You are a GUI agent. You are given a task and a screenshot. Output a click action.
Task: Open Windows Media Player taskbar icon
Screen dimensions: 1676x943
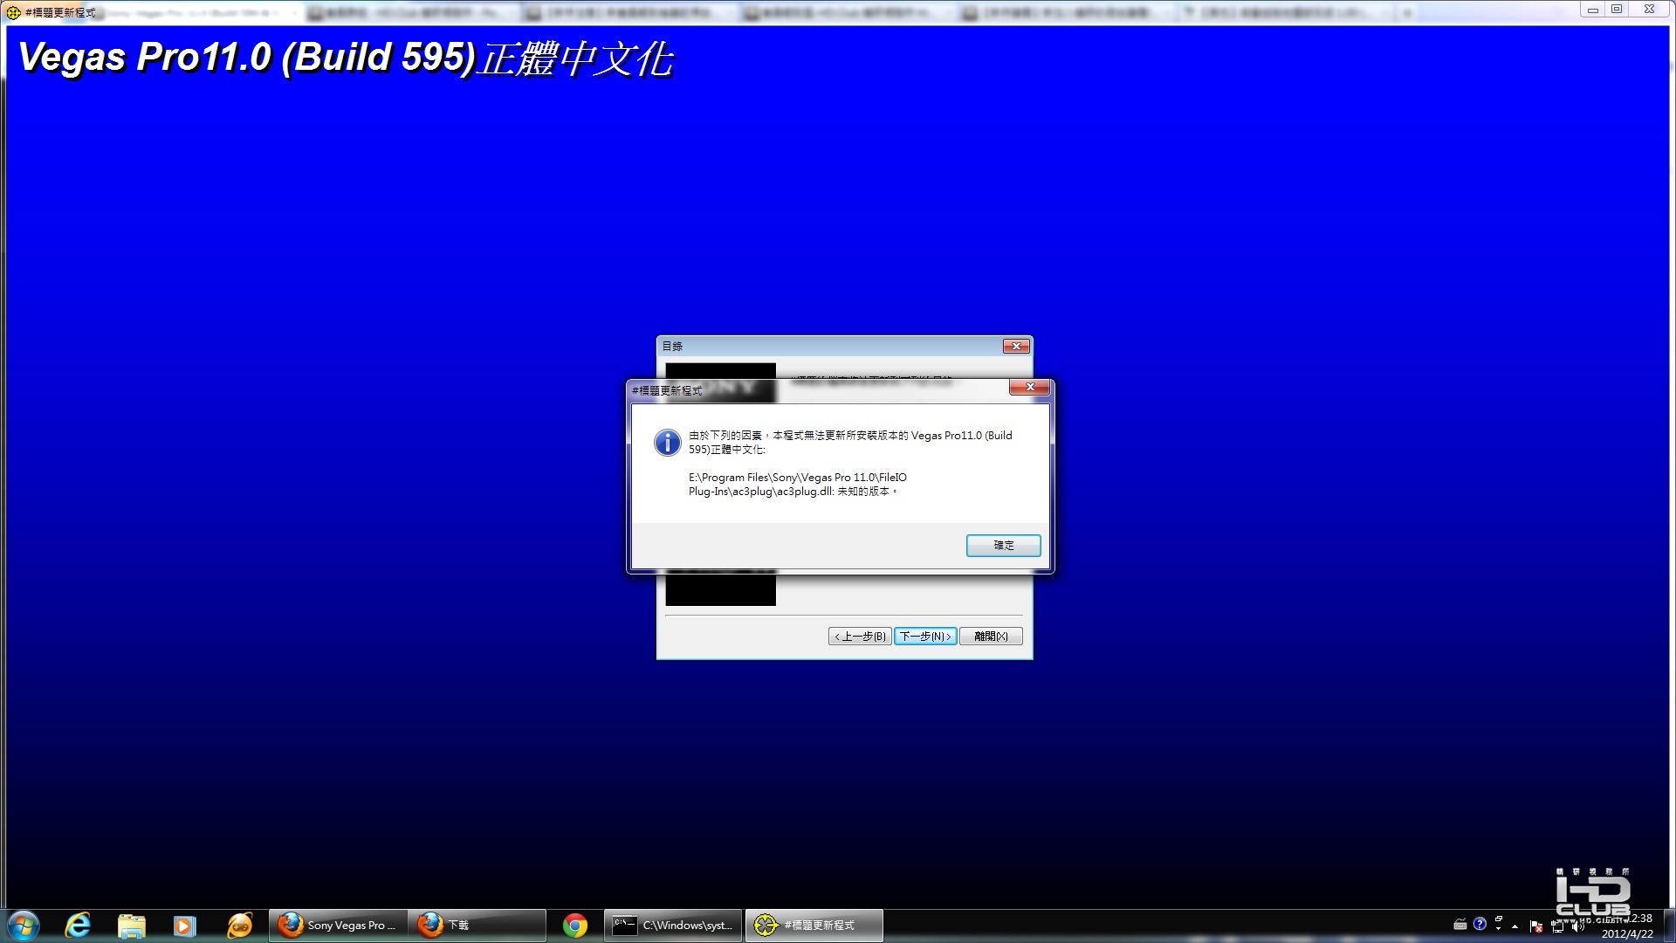coord(184,925)
